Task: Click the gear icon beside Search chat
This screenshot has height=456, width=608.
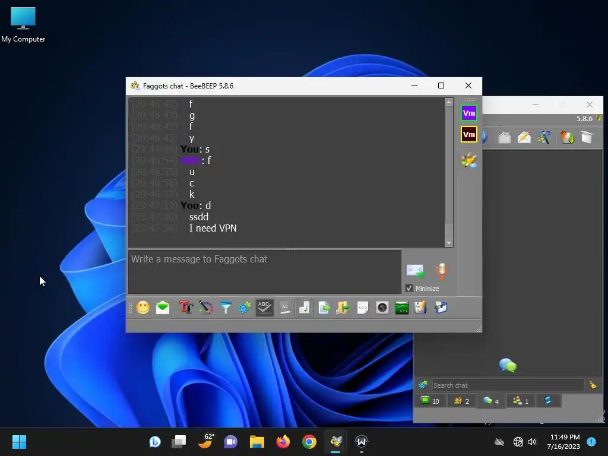Action: pyautogui.click(x=423, y=385)
